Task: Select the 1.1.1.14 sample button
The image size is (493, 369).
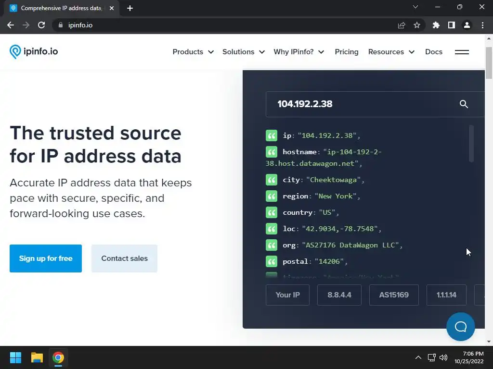Action: (446, 295)
